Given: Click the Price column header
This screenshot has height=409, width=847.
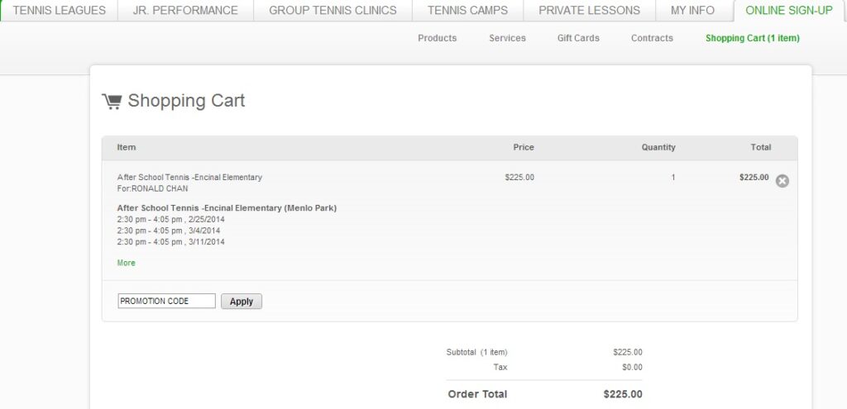Looking at the screenshot, I should [524, 147].
